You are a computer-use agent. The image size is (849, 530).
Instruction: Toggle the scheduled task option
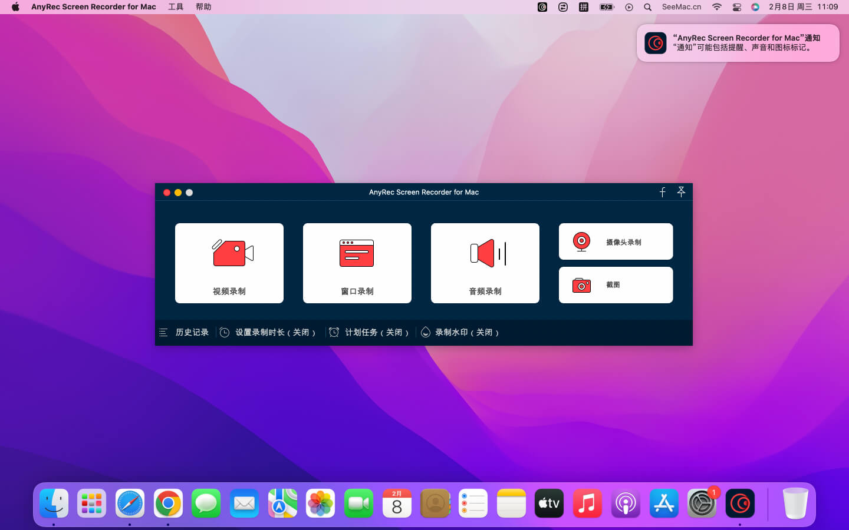(x=370, y=333)
